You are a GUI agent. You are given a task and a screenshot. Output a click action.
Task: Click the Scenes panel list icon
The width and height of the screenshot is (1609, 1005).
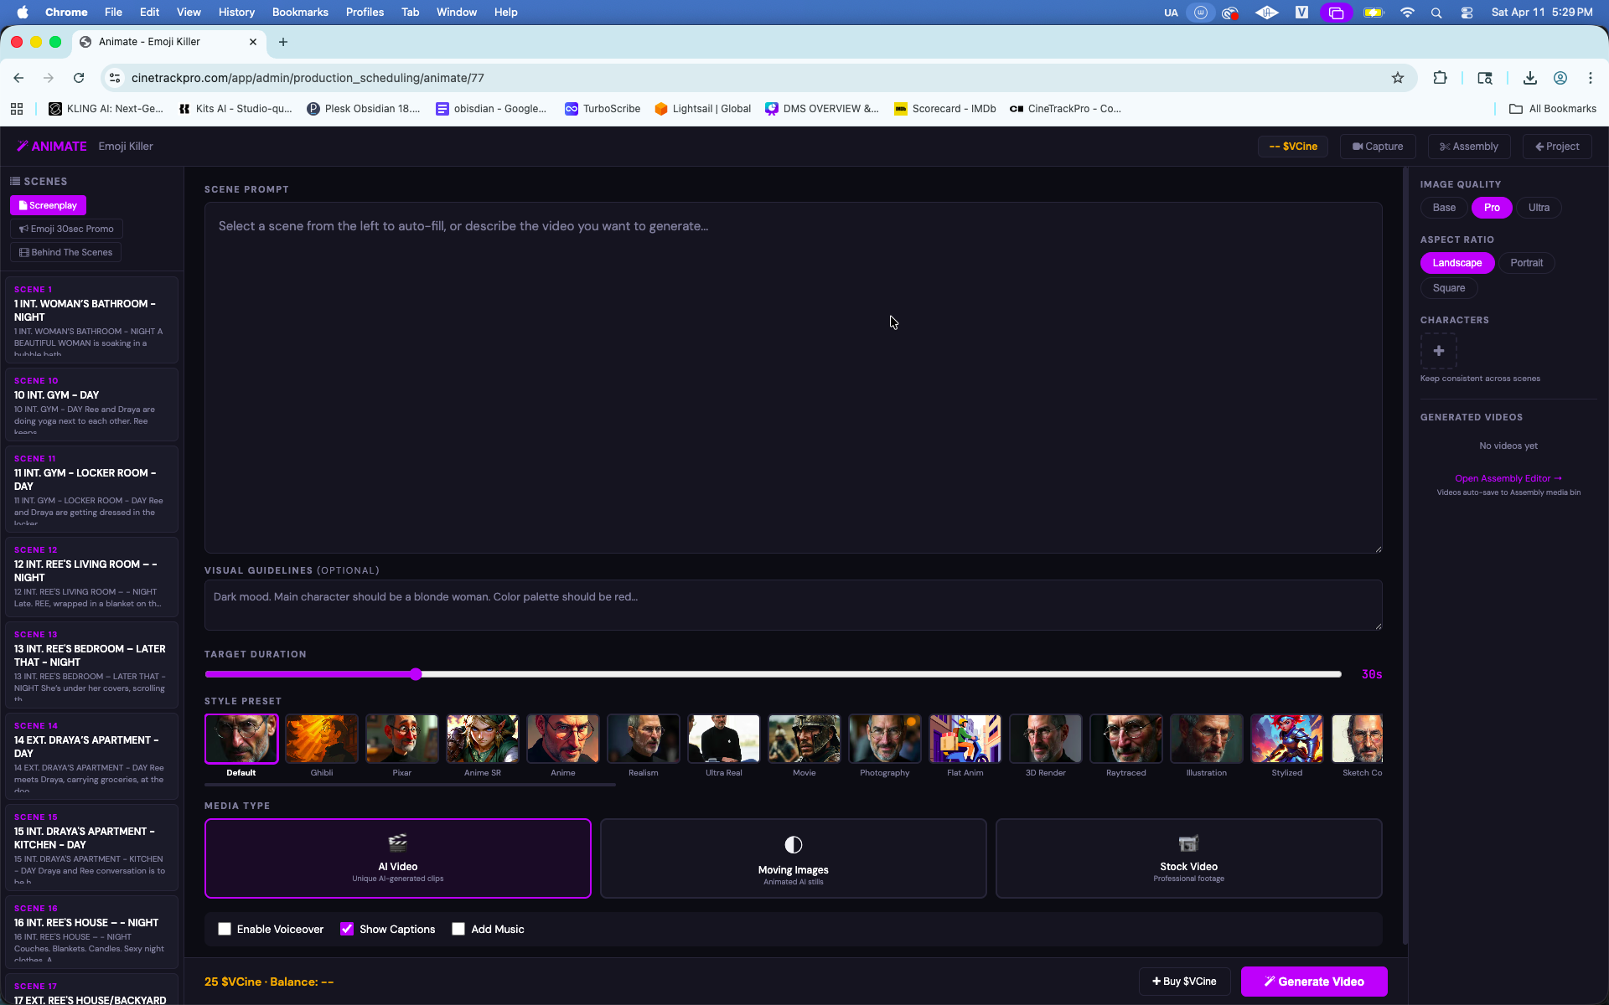pos(14,181)
